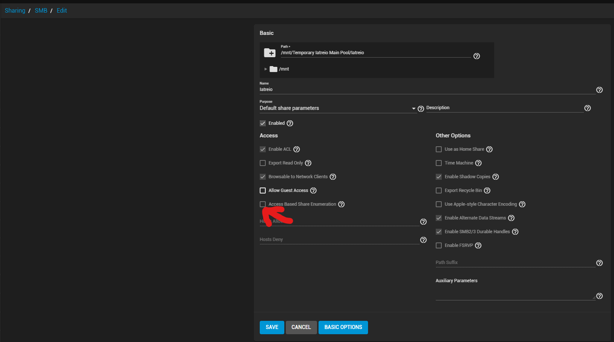Enable Use Apple-style Character Encoding

[x=439, y=204]
